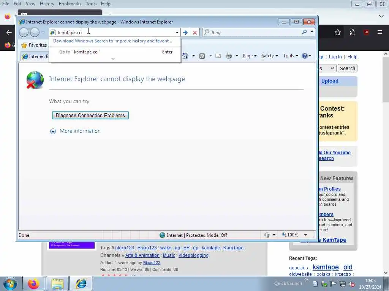
Task: Click Firefox bookmark star icon
Action: pos(337,32)
